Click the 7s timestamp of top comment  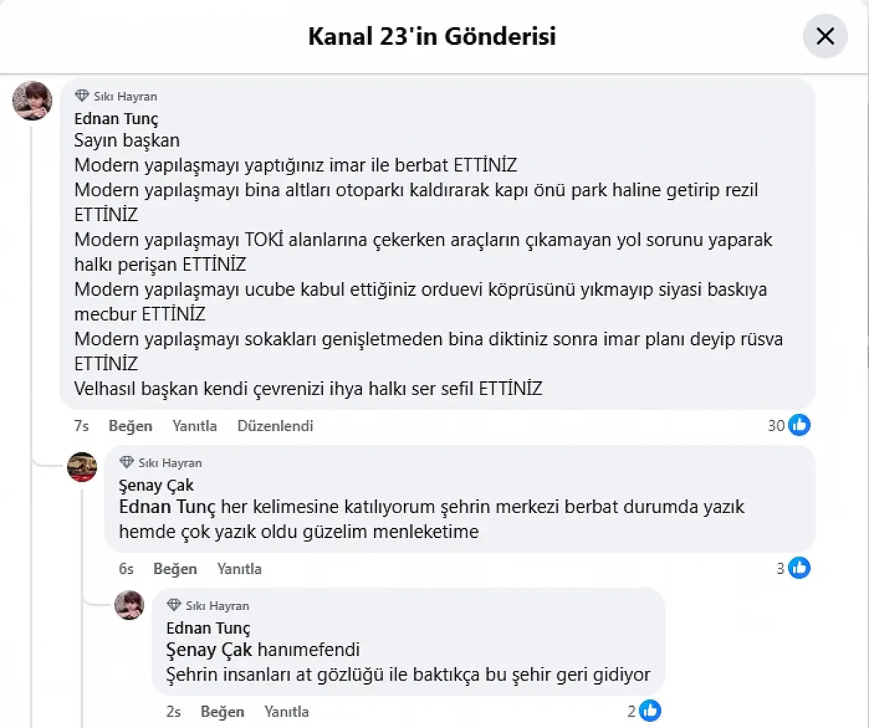coord(81,426)
